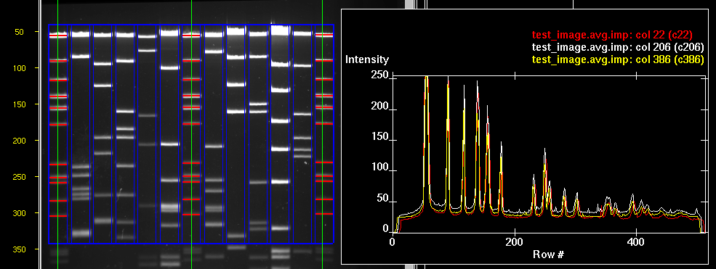Select the green column 206 marker line
Screen dimensions: 716x269
pos(191,134)
